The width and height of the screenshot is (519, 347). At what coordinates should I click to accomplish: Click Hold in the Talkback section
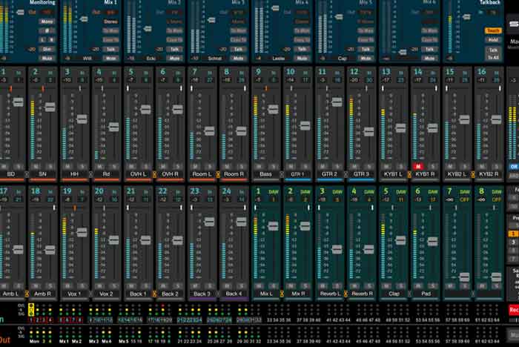(x=493, y=40)
